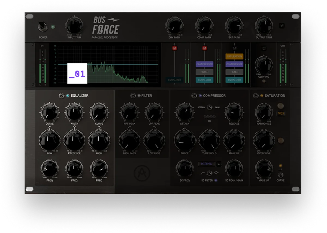The height and width of the screenshot is (233, 327).
Task: Mute the Dry Path with M button
Action: tap(174, 48)
